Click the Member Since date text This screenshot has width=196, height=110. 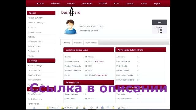(92, 27)
